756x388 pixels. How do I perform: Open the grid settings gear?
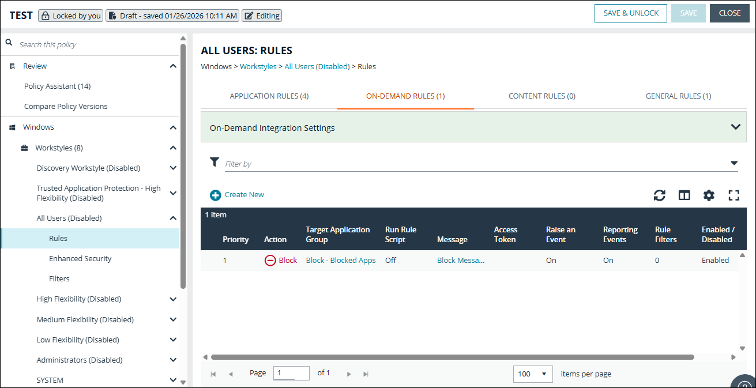[709, 195]
